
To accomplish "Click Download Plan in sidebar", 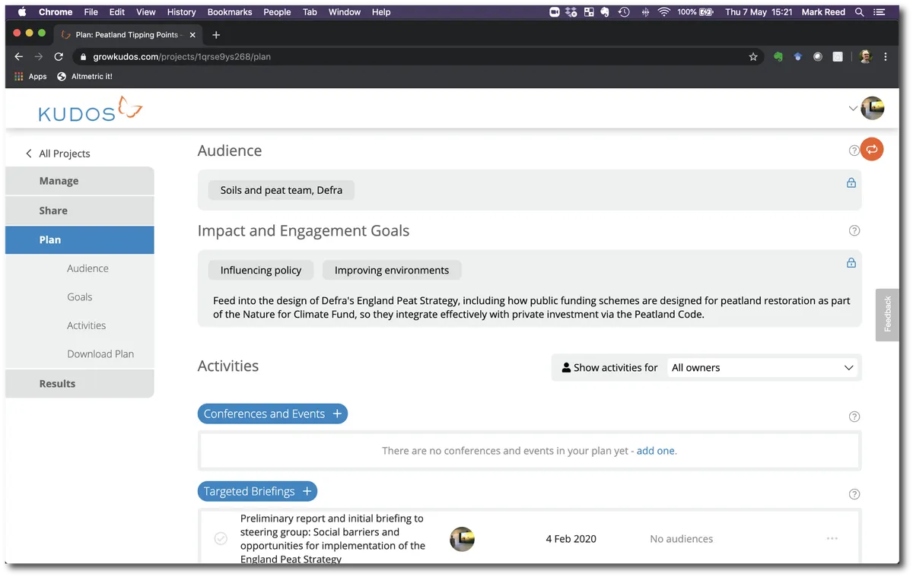I will tap(100, 354).
